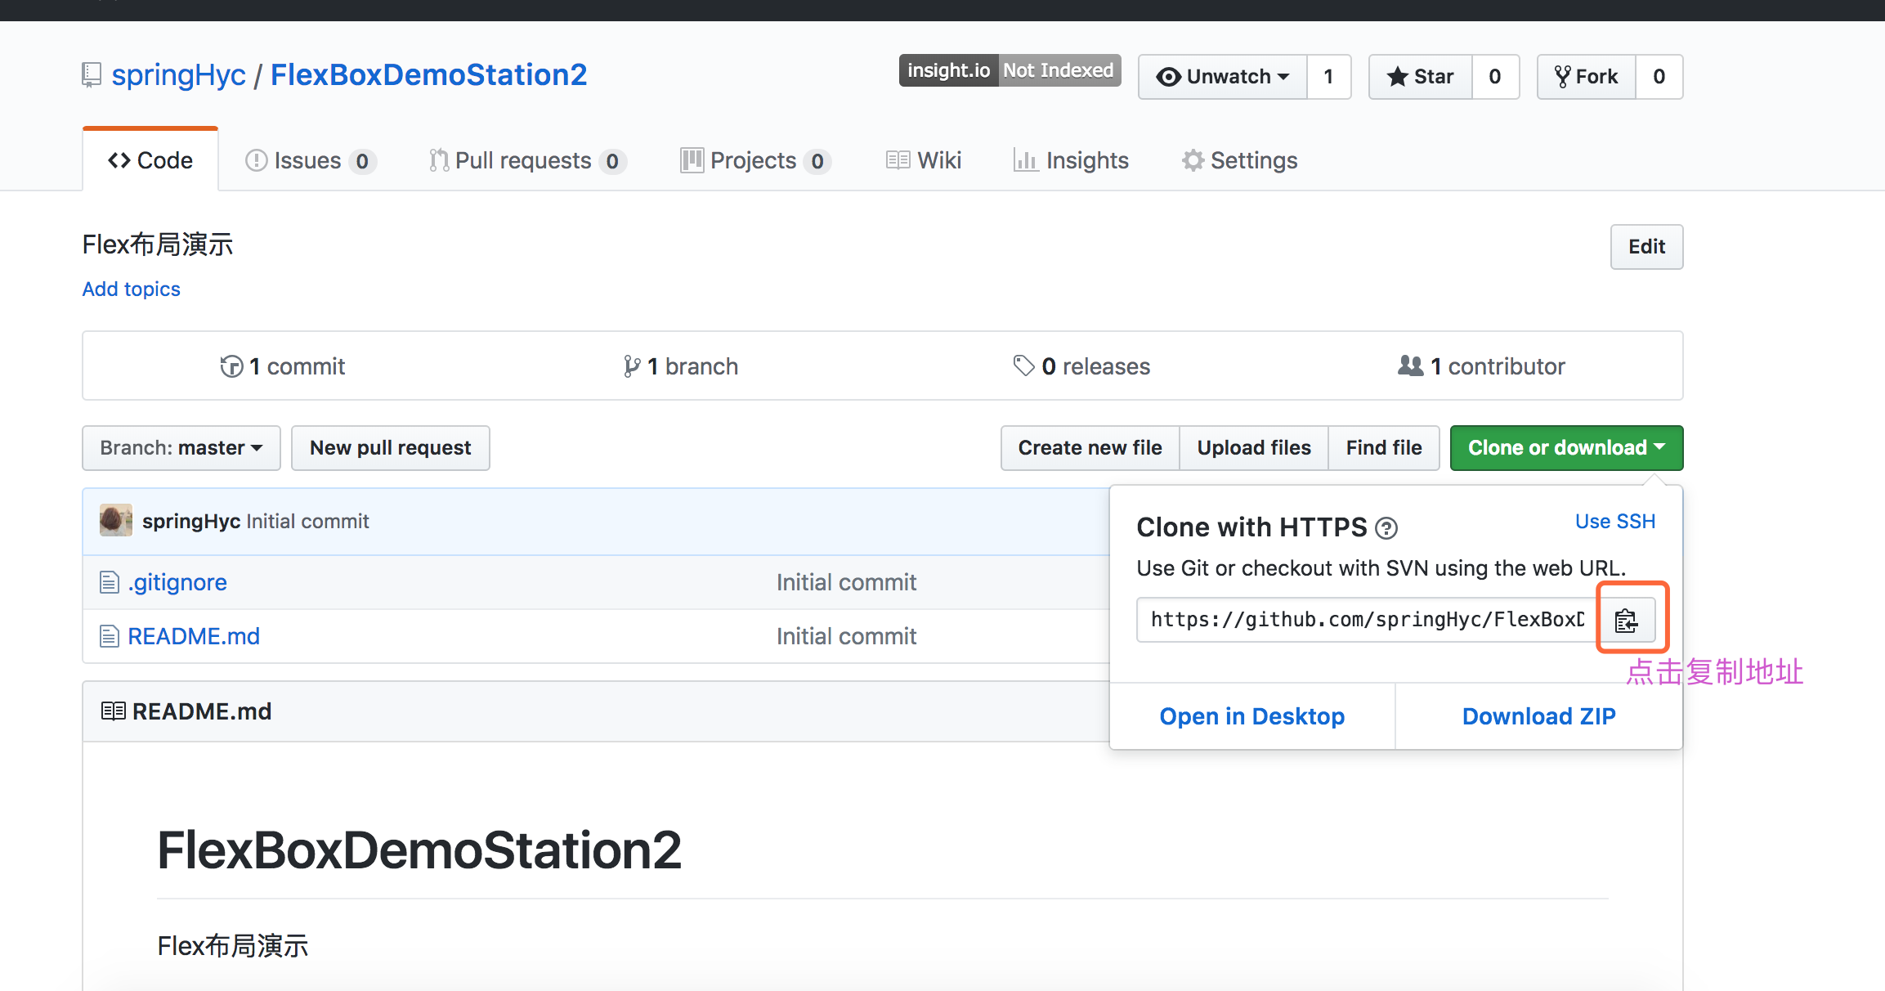Click the .gitignore file icon
The width and height of the screenshot is (1885, 991).
[109, 582]
